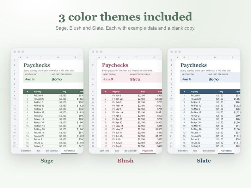Click row 12 header in Sage sheet
This screenshot has width=251, height=188.
(x=15, y=106)
